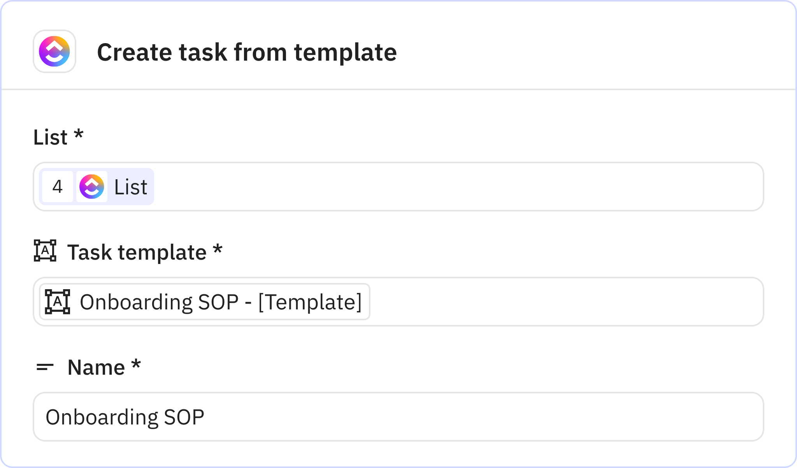797x468 pixels.
Task: Select the ClickUp icon inside the List pill
Action: pos(92,187)
